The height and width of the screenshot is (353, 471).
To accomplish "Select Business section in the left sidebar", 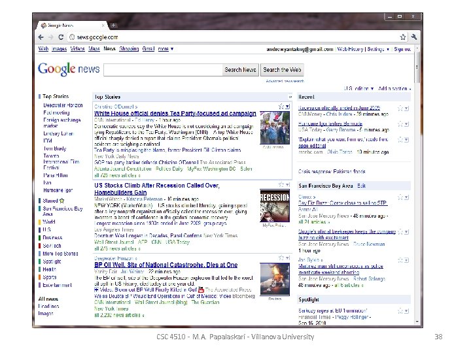I will pos(52,237).
